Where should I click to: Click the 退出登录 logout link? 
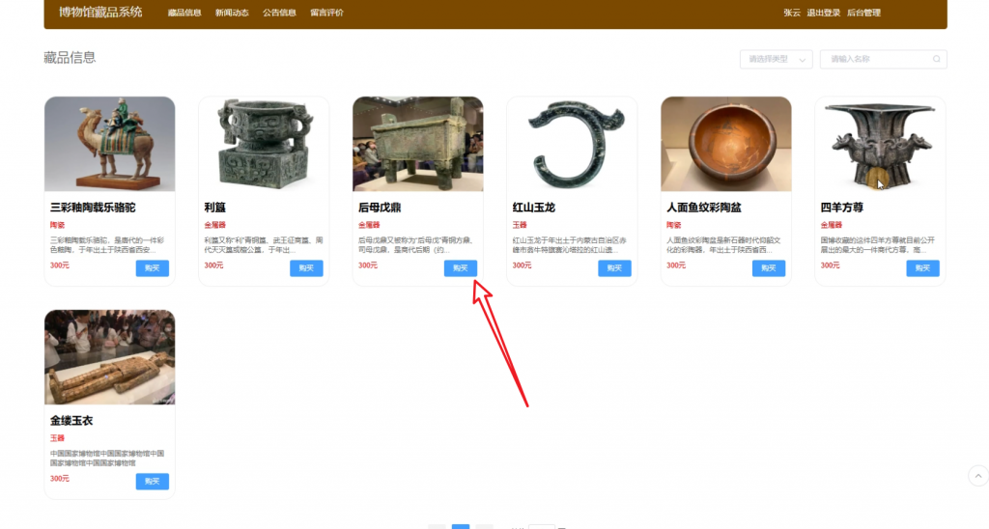pyautogui.click(x=823, y=13)
